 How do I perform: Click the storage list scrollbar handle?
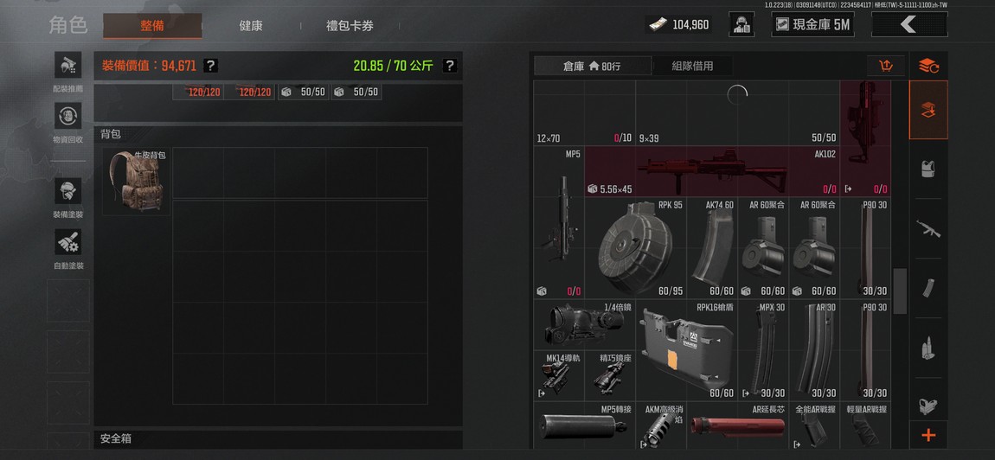pyautogui.click(x=900, y=291)
